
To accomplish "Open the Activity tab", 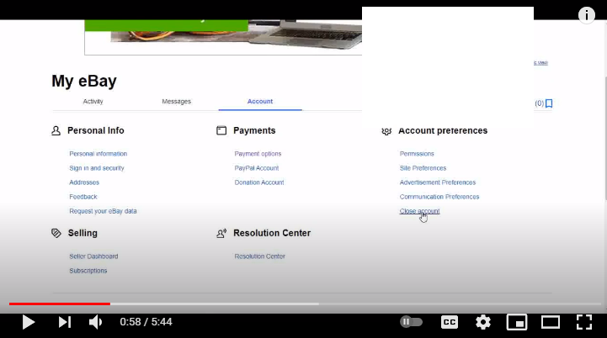I will [x=93, y=102].
